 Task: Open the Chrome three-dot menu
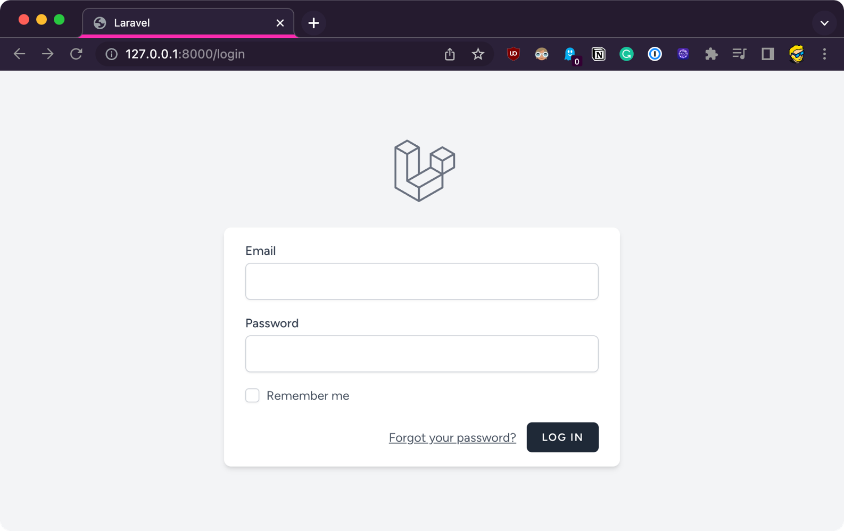point(824,54)
